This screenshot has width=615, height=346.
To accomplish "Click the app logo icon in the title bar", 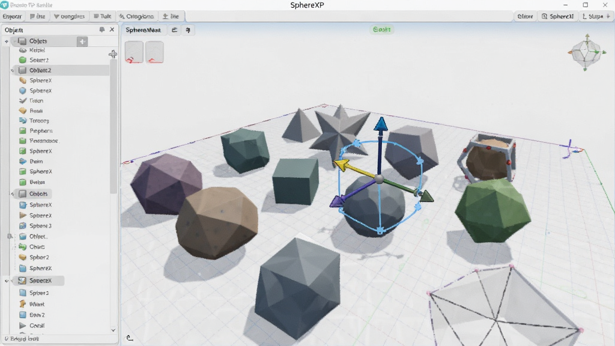I will [4, 5].
